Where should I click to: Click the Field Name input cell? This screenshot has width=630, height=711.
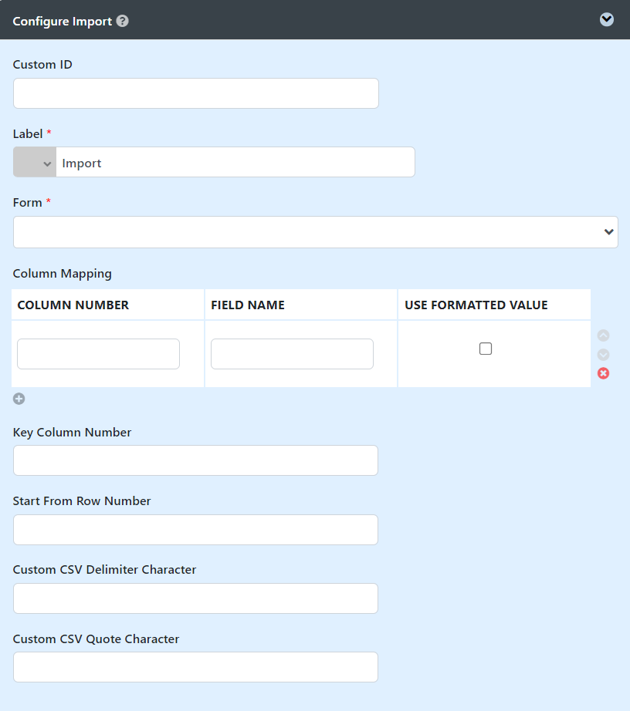(x=292, y=354)
